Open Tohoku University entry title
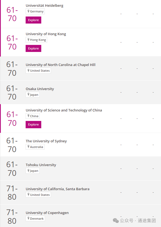Image resolution: width=161 pixels, height=227 pixels. [x=41, y=165]
